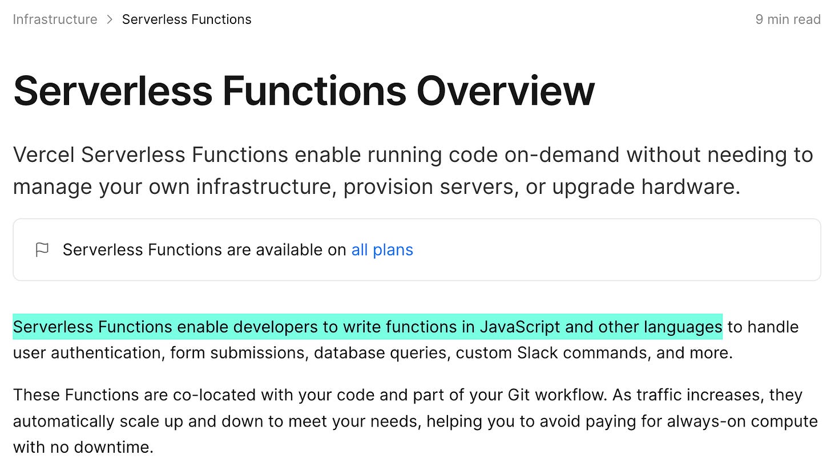Viewport: 831px width, 471px height.
Task: Open the Serverless Functions breadcrumb
Action: click(187, 19)
